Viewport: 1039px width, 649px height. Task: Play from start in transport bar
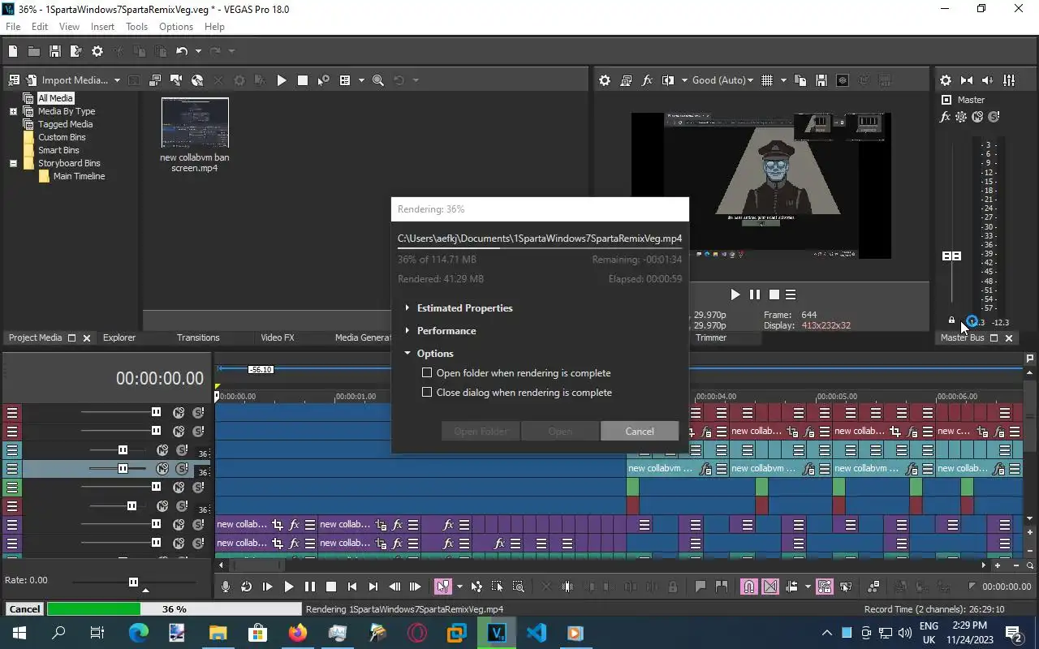pos(268,587)
